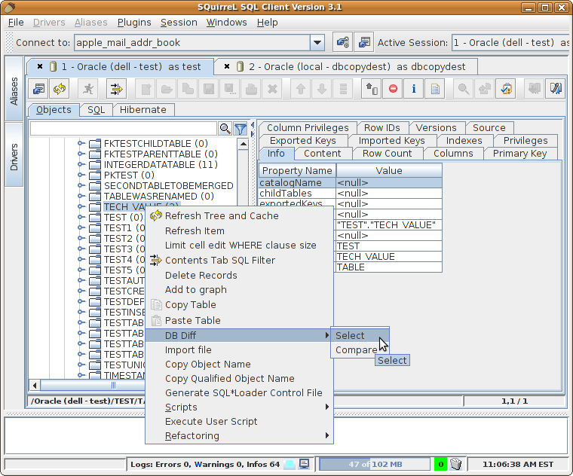Switch to the SQL tab
Viewport: 573px width, 476px height.
pos(96,110)
